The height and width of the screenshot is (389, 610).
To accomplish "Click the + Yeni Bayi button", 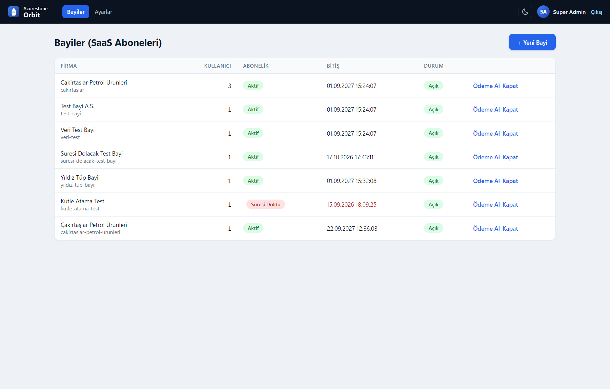I will (x=532, y=42).
